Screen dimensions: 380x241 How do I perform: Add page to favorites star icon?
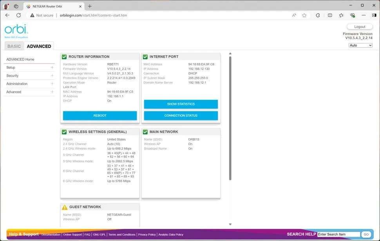(304, 15)
